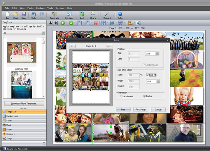Click the New document icon
This screenshot has height=151, width=210.
pyautogui.click(x=8, y=14)
